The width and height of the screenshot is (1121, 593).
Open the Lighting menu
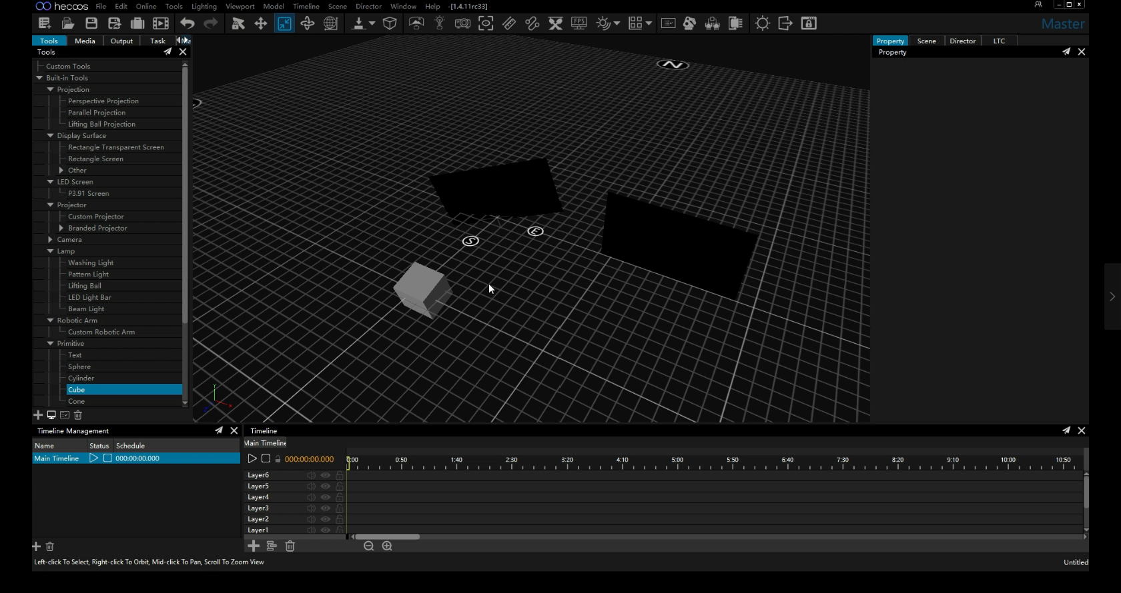pyautogui.click(x=204, y=6)
